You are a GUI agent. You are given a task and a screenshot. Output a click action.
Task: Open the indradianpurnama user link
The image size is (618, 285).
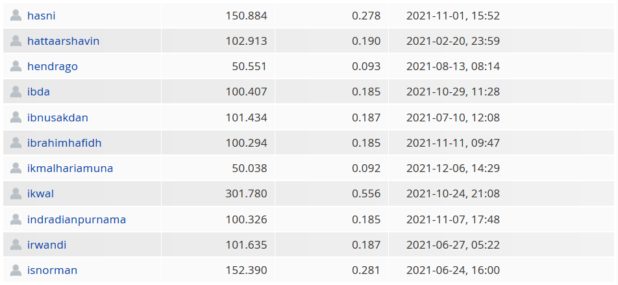click(77, 219)
